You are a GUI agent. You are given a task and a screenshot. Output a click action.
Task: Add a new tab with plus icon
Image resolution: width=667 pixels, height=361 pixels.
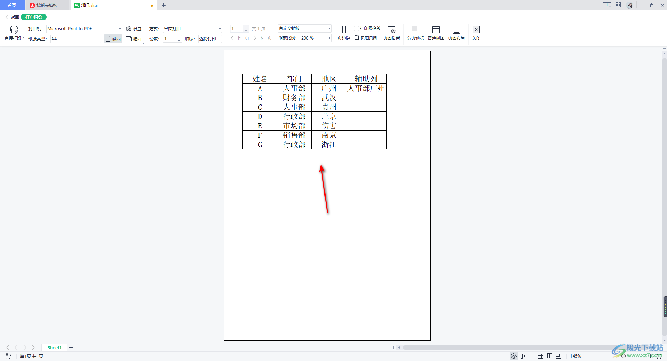tap(164, 5)
